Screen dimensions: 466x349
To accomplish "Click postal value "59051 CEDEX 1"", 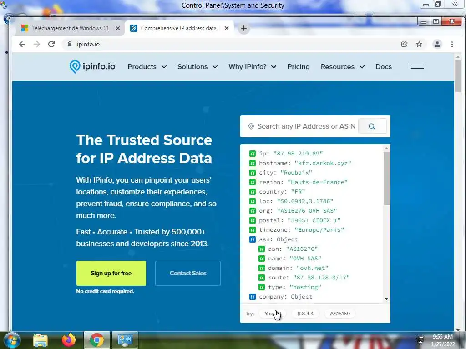I will (x=314, y=220).
